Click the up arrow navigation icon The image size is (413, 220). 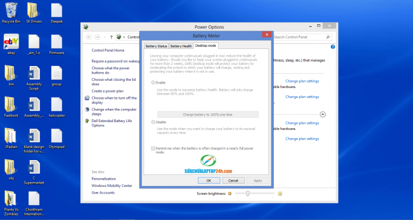[111, 37]
